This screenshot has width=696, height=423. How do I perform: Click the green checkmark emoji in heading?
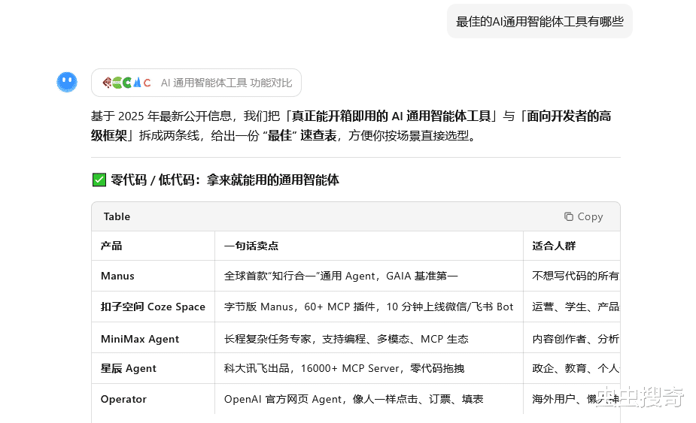[99, 180]
